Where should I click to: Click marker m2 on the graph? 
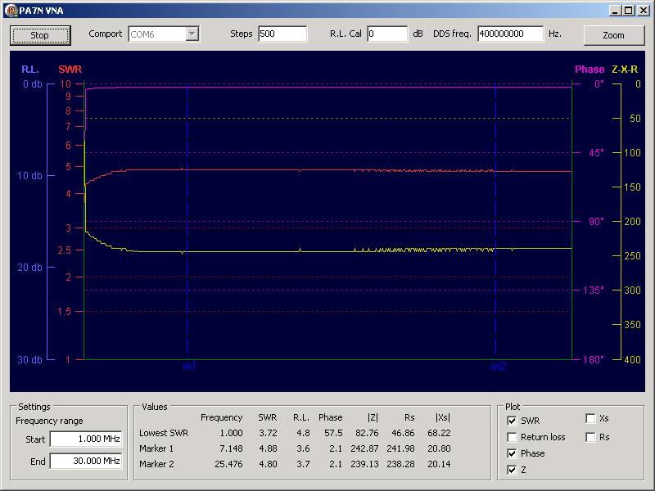[498, 367]
